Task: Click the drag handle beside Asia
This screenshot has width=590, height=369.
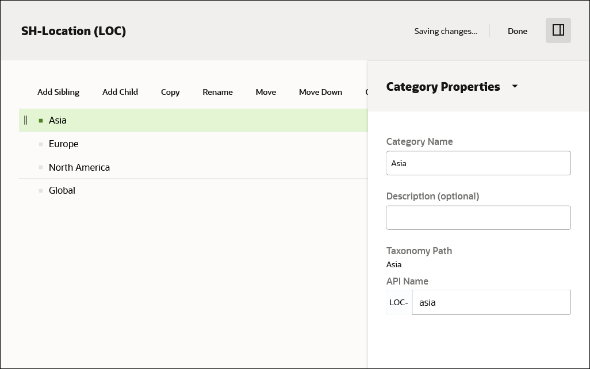Action: click(x=26, y=120)
